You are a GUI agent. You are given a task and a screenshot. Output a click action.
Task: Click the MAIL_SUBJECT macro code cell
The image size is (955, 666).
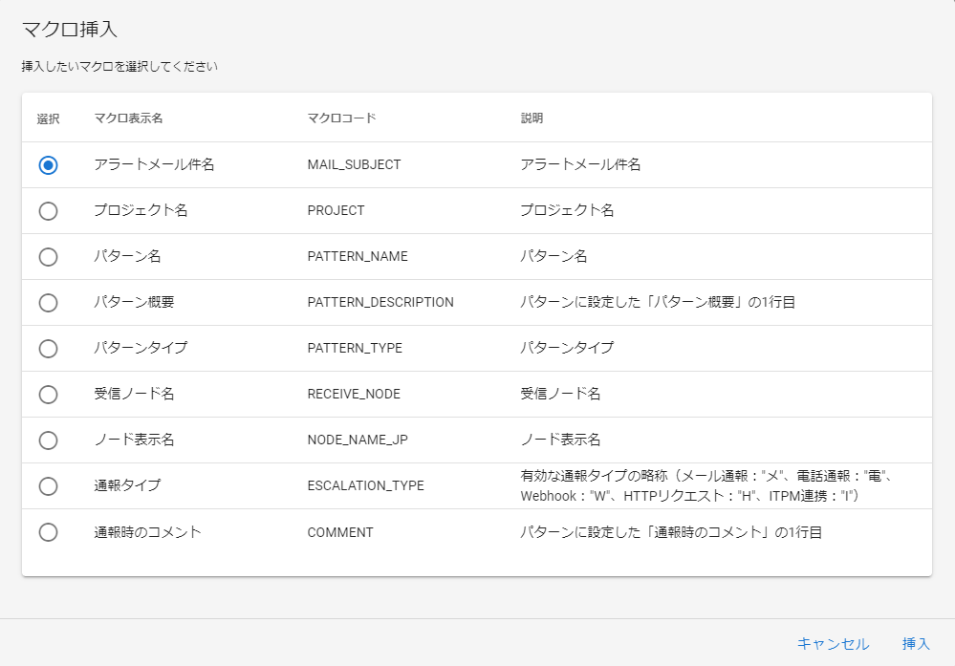pyautogui.click(x=354, y=164)
